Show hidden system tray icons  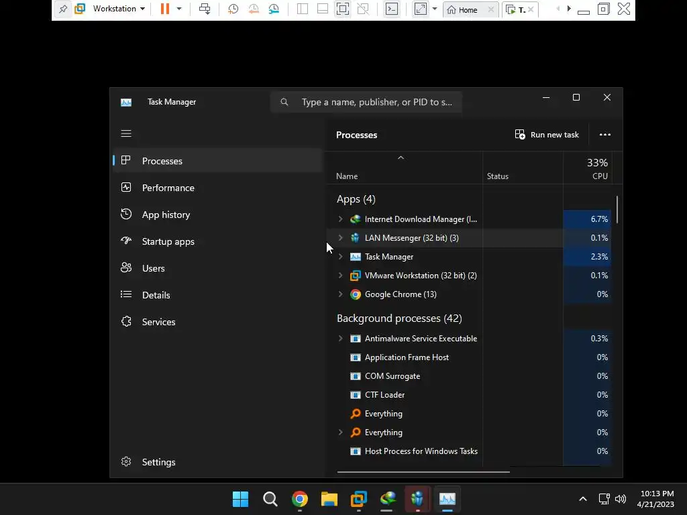coord(583,499)
